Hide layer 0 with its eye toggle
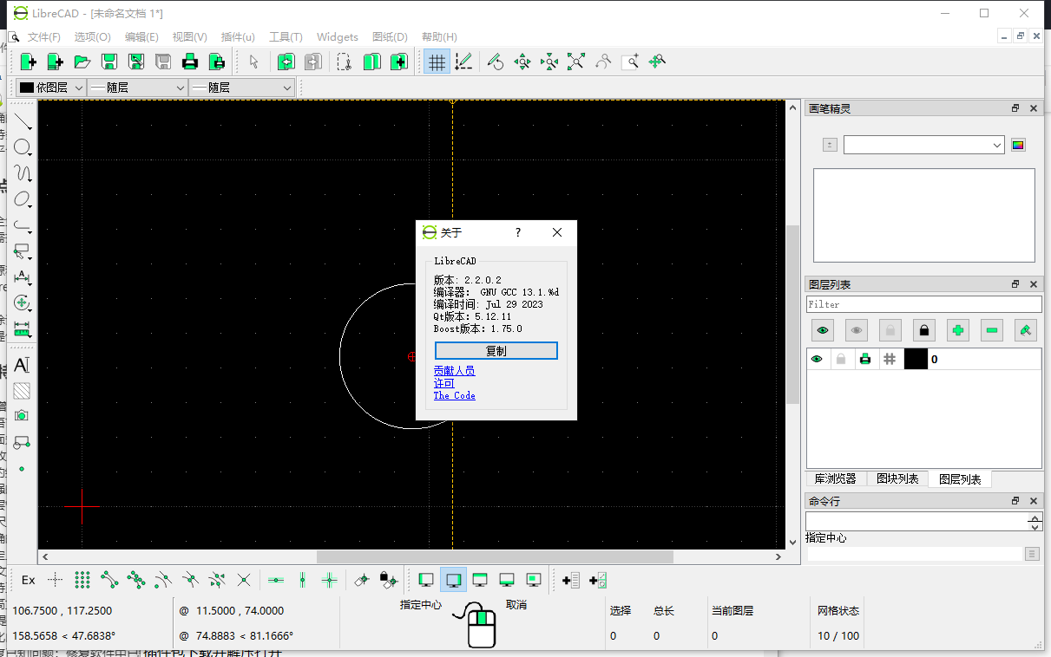 coord(816,358)
